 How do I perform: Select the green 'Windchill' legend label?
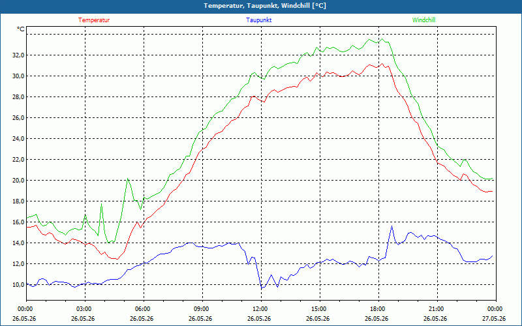click(423, 20)
